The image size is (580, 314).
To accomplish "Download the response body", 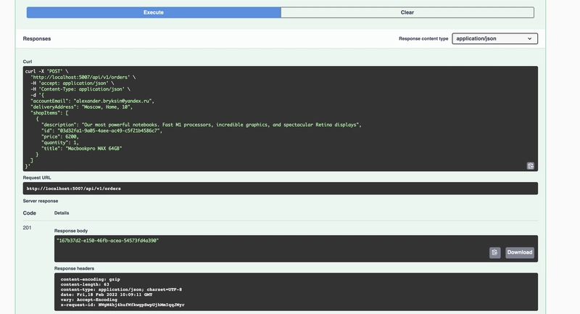I will [520, 252].
